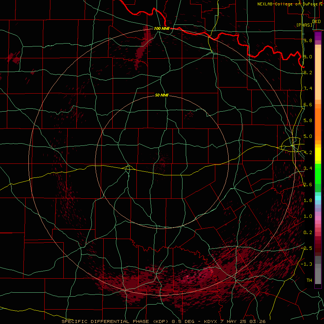Click the 6.6 value on the color scale
The image size is (324, 324).
[x=308, y=104]
